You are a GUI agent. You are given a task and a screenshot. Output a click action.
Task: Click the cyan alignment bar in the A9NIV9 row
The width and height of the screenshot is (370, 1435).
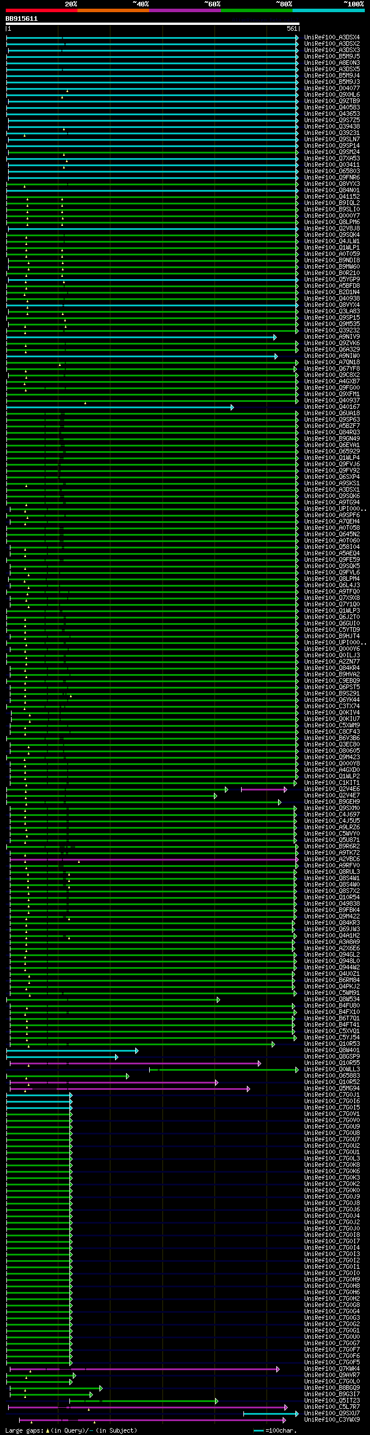[141, 337]
